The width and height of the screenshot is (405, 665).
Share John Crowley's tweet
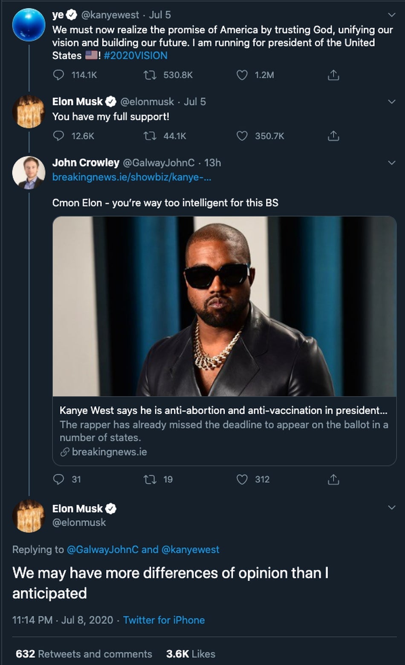coord(335,479)
